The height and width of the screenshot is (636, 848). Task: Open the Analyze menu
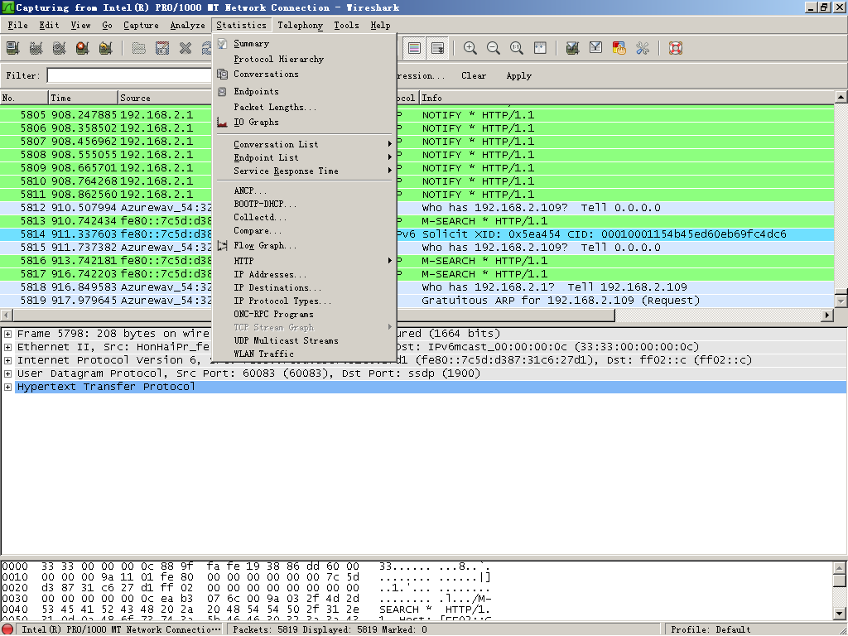point(188,25)
